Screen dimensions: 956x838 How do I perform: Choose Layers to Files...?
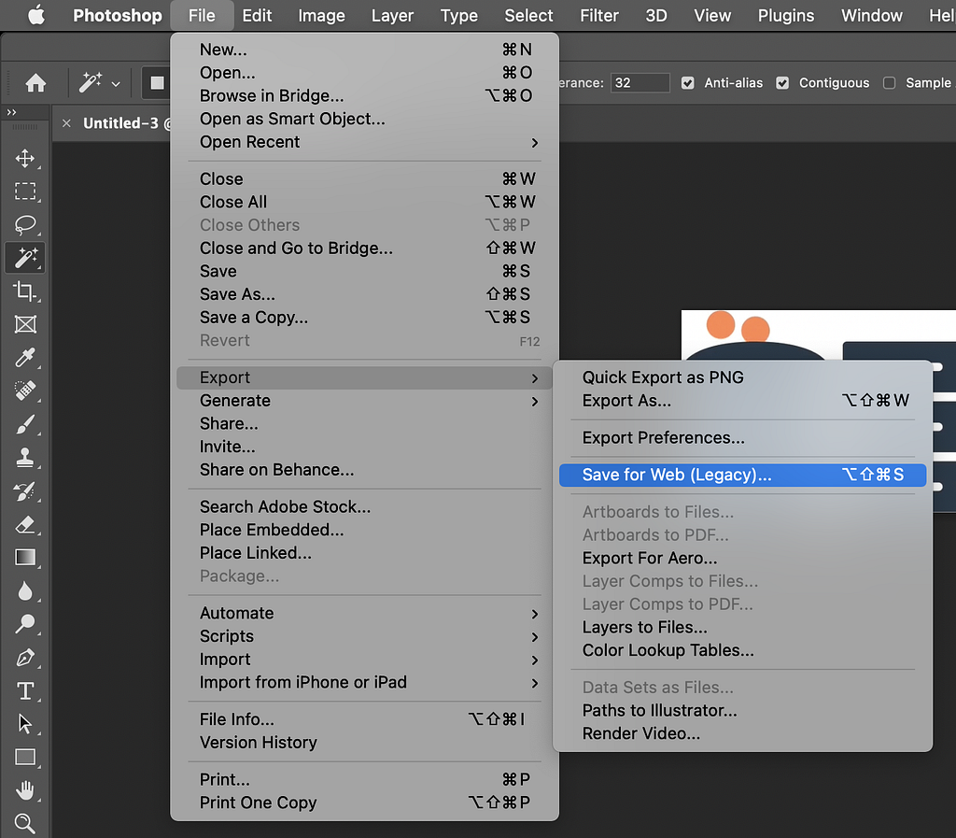pos(742,628)
